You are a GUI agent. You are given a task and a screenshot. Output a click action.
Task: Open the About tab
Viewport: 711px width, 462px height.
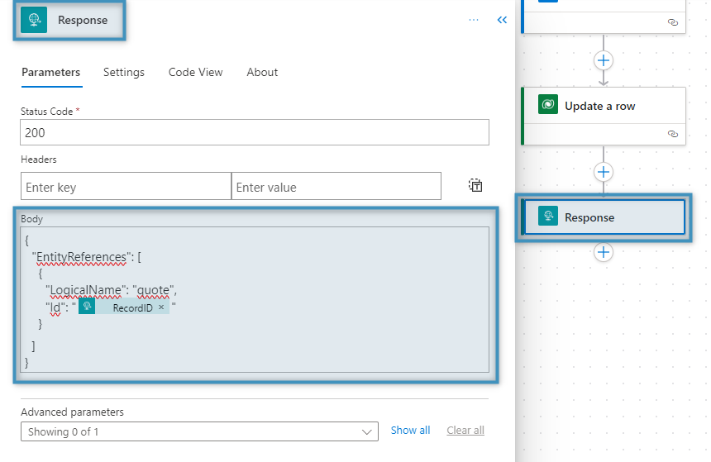coord(262,73)
